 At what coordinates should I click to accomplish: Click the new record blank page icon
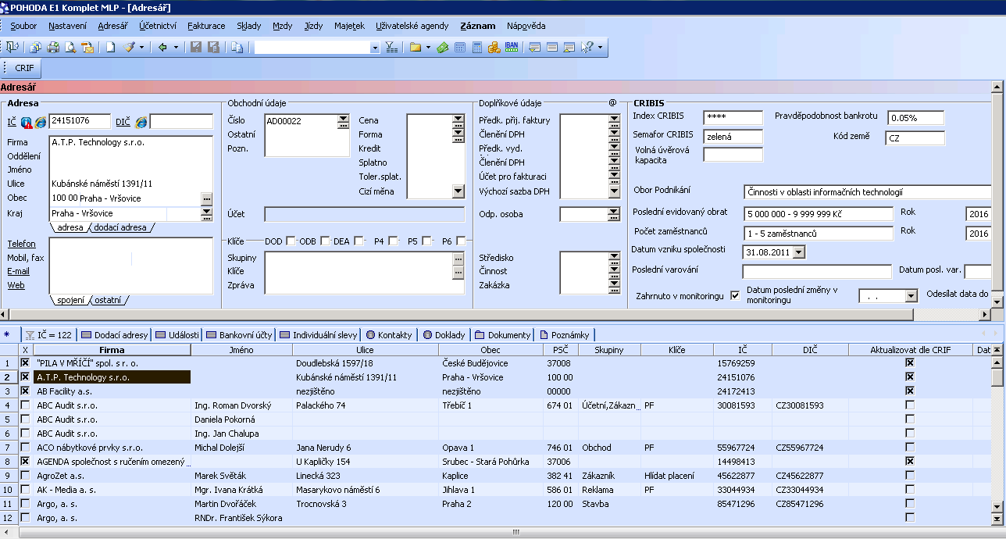pos(111,48)
